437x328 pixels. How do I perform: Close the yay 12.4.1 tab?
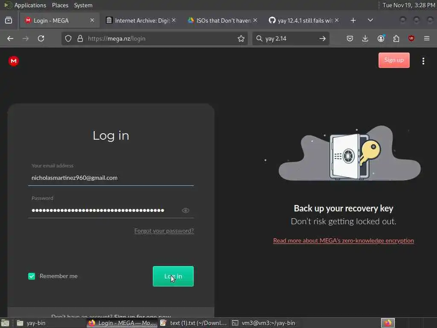pos(337,20)
